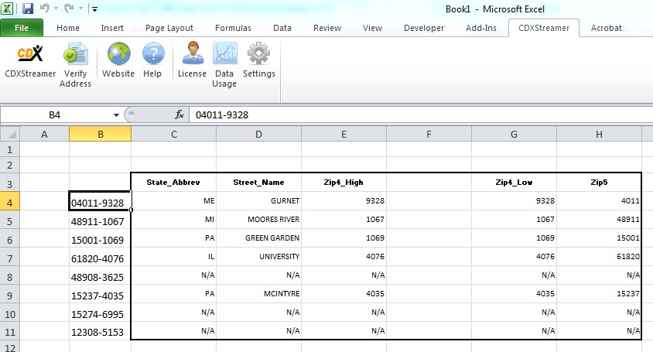The height and width of the screenshot is (352, 653).
Task: Select row 8 header
Action: (9, 276)
